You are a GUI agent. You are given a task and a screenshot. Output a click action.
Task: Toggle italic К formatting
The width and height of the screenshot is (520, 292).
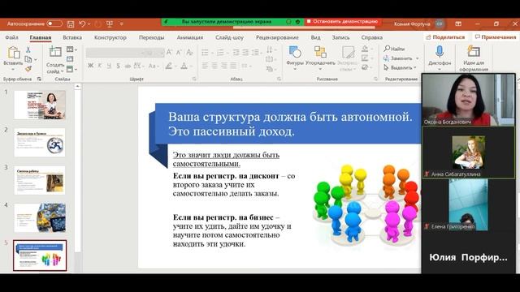pyautogui.click(x=100, y=66)
